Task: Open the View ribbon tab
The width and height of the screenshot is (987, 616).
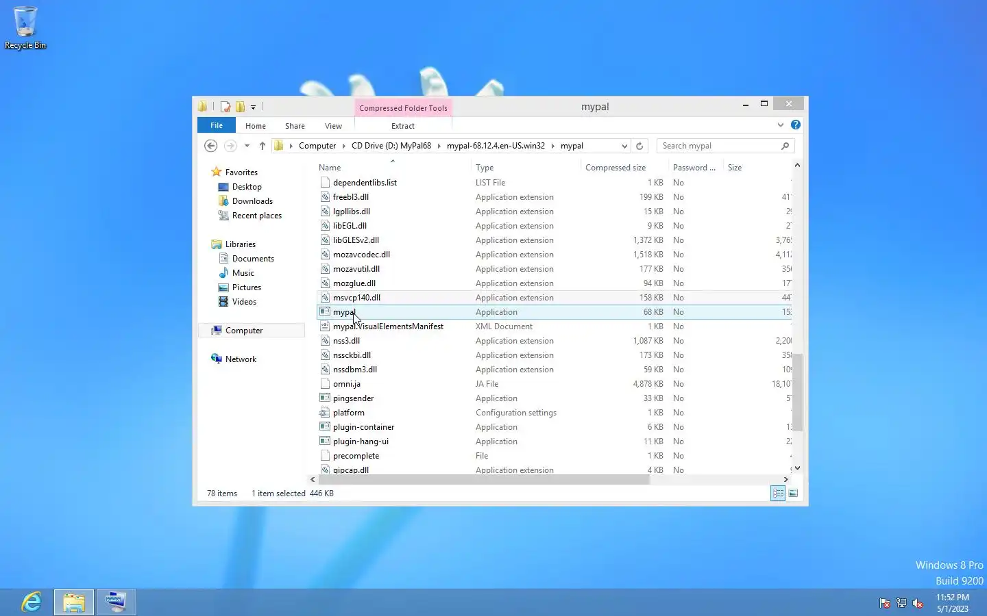Action: 333,126
